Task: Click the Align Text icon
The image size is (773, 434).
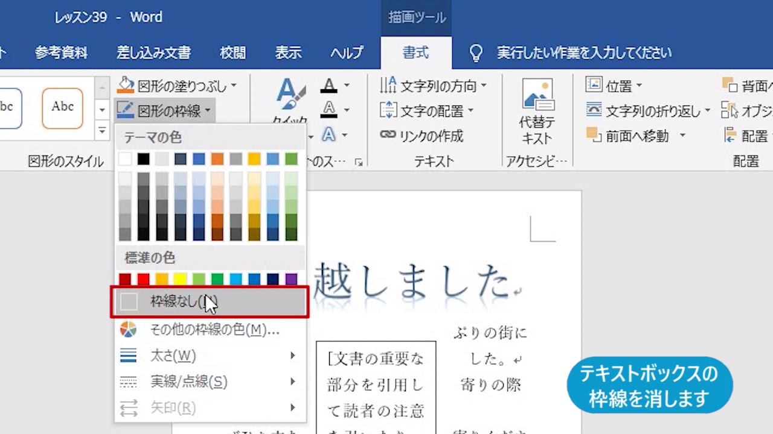Action: pos(388,111)
